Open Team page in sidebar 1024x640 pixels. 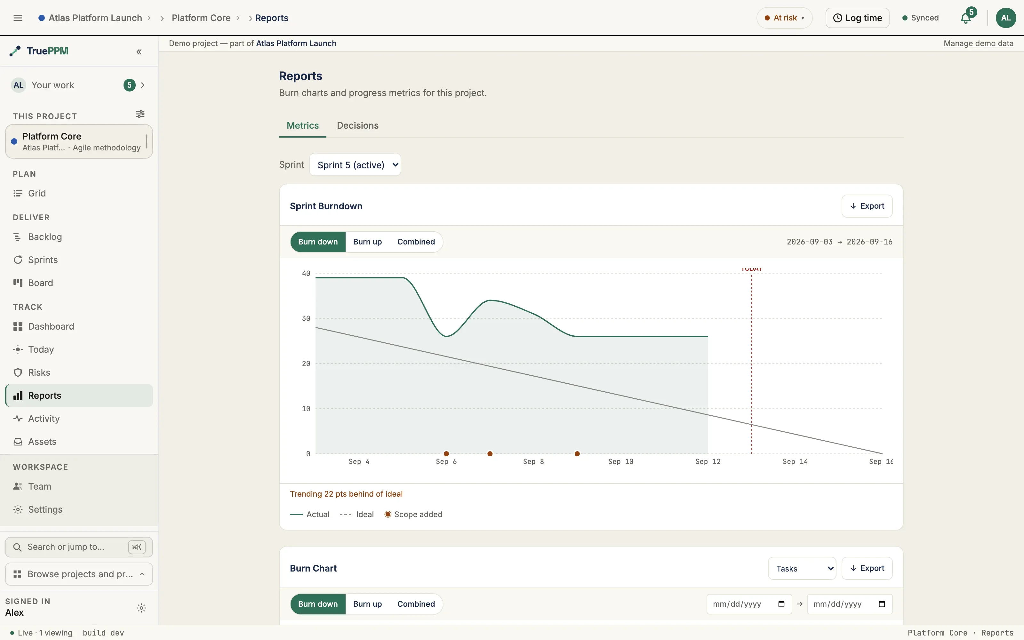point(79,486)
